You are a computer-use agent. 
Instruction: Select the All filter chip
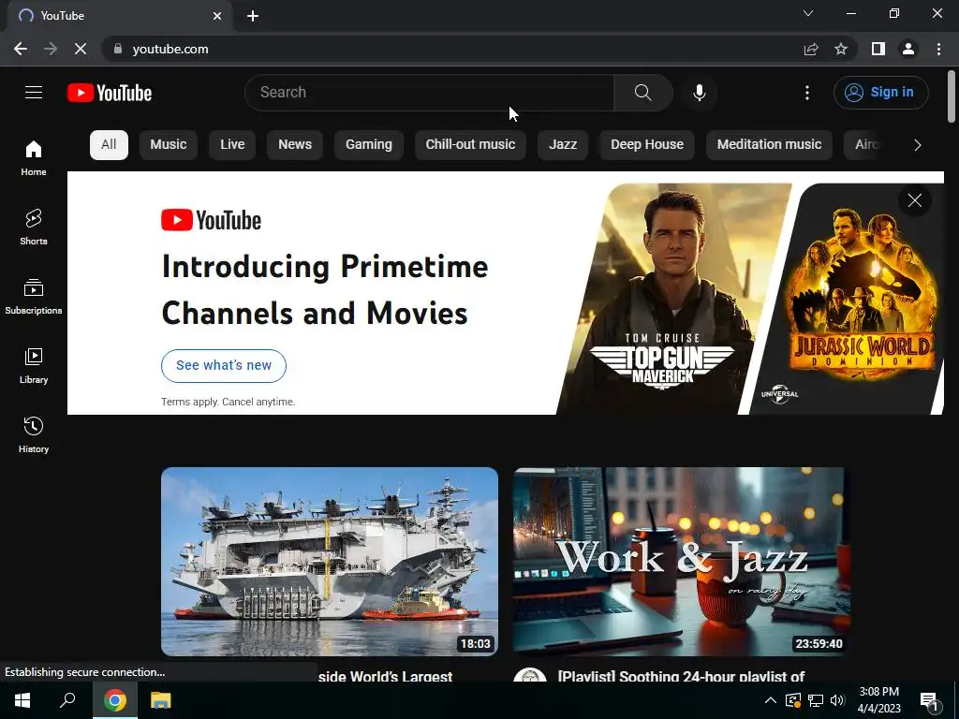tap(109, 145)
